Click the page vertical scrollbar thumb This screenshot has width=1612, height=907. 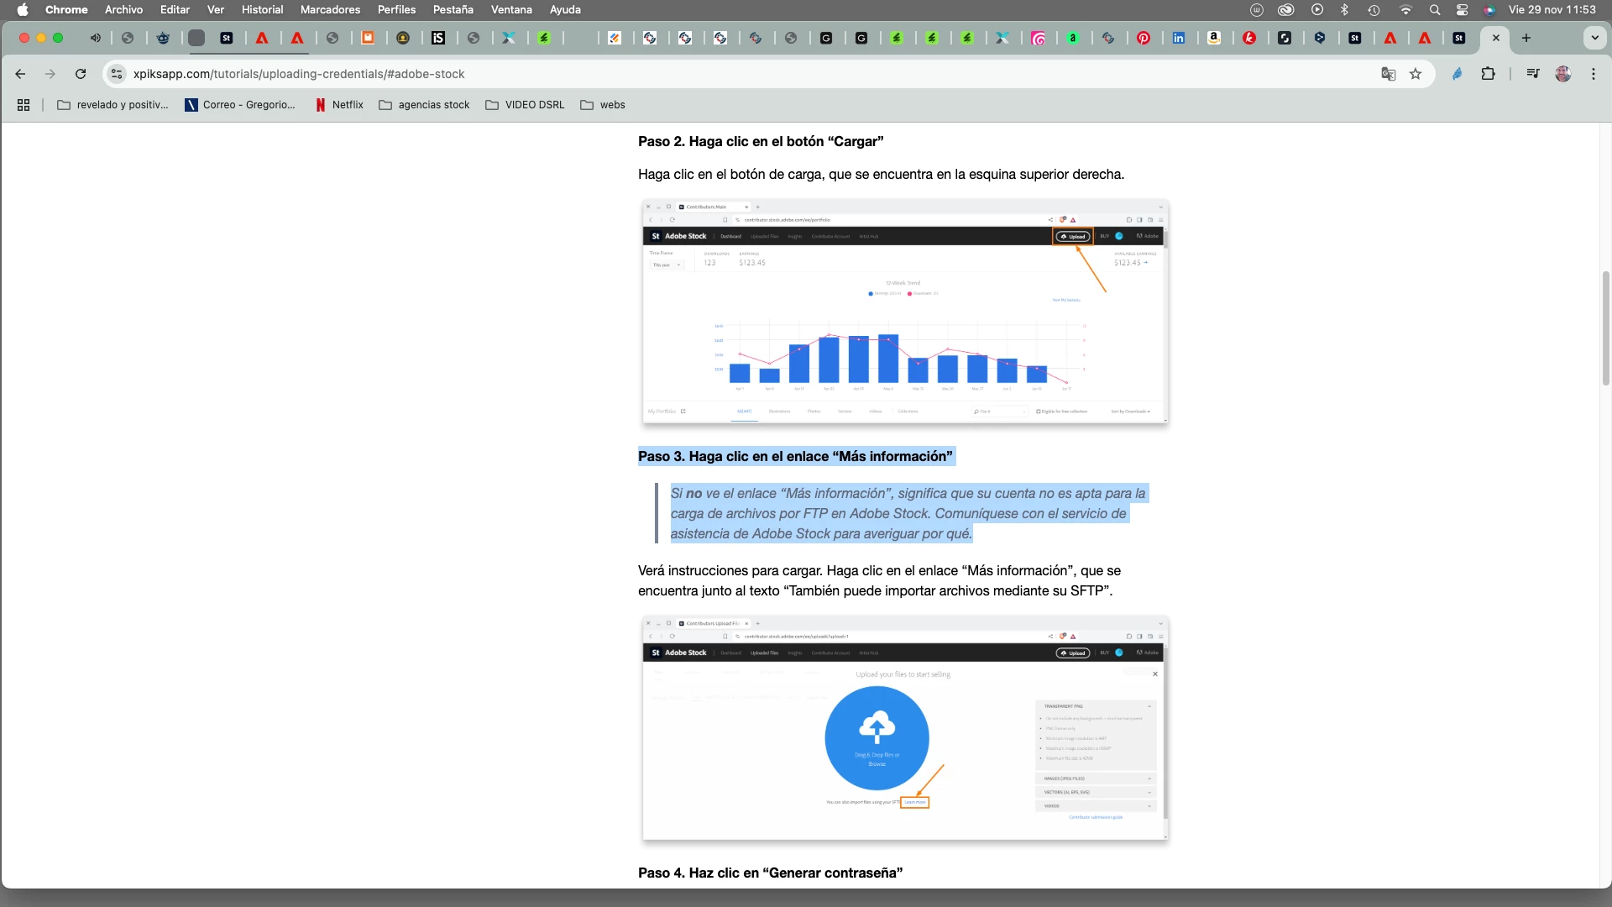click(1605, 328)
